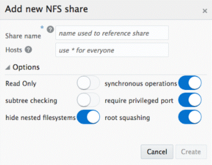Click into the Hosts text field
Viewport: 212px width, 165px height.
coord(112,50)
